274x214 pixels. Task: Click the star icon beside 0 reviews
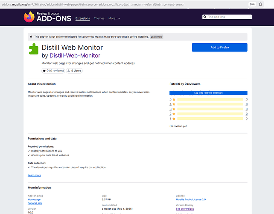[44, 71]
